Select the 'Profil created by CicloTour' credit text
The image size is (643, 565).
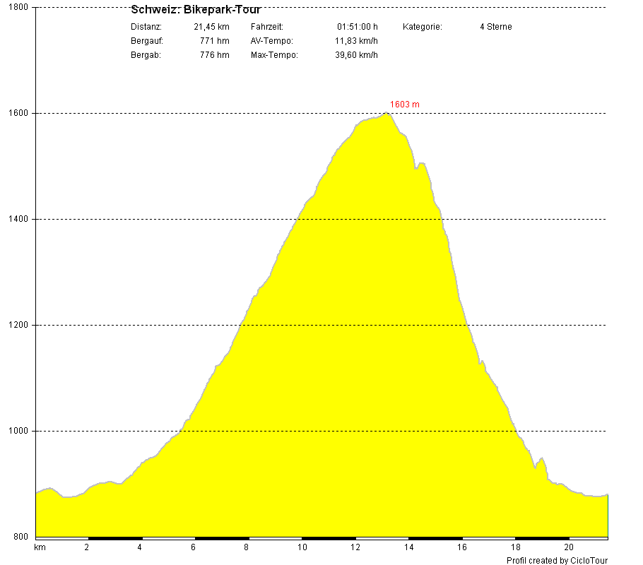pos(557,560)
